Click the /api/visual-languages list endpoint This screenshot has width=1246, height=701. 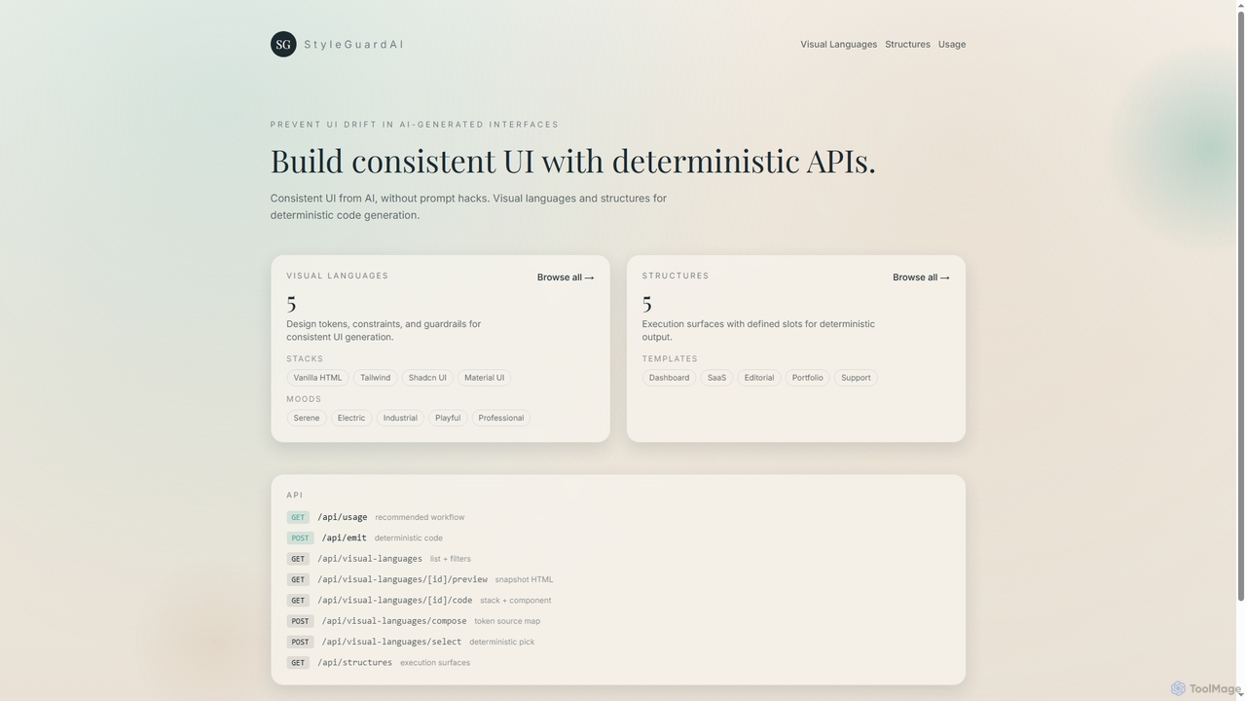point(370,559)
